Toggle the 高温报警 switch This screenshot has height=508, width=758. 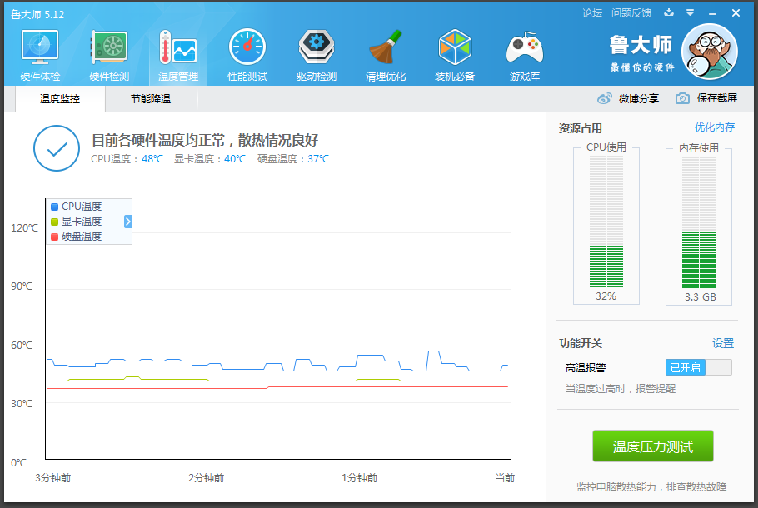click(x=699, y=367)
